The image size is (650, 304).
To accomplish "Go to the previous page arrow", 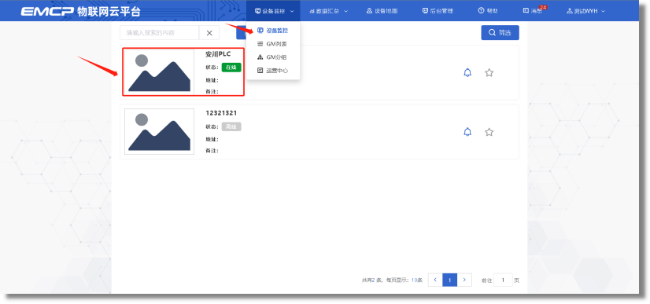I will point(435,280).
